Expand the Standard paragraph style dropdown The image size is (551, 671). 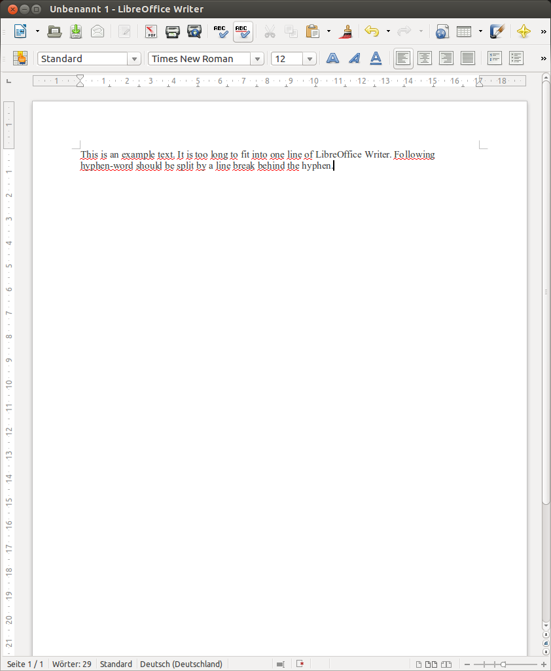[x=135, y=59]
